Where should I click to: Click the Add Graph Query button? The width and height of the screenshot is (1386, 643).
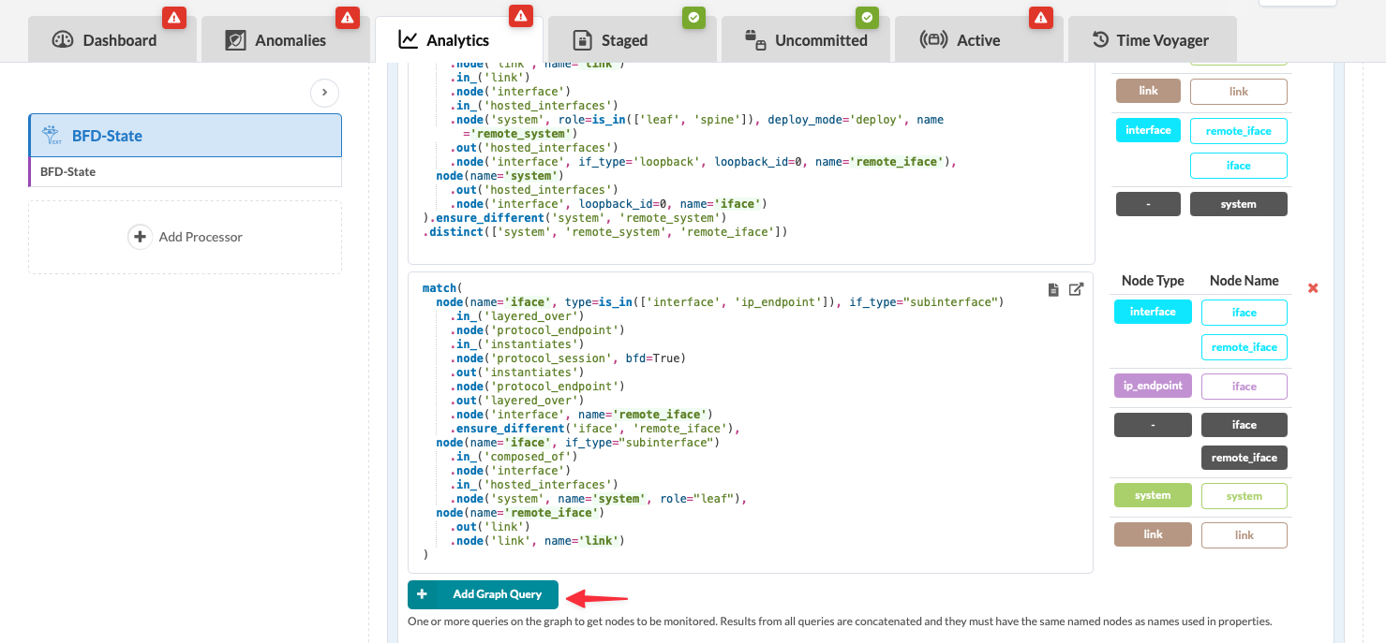(483, 594)
